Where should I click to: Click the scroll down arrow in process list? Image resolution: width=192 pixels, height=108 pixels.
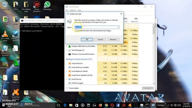(x=154, y=83)
